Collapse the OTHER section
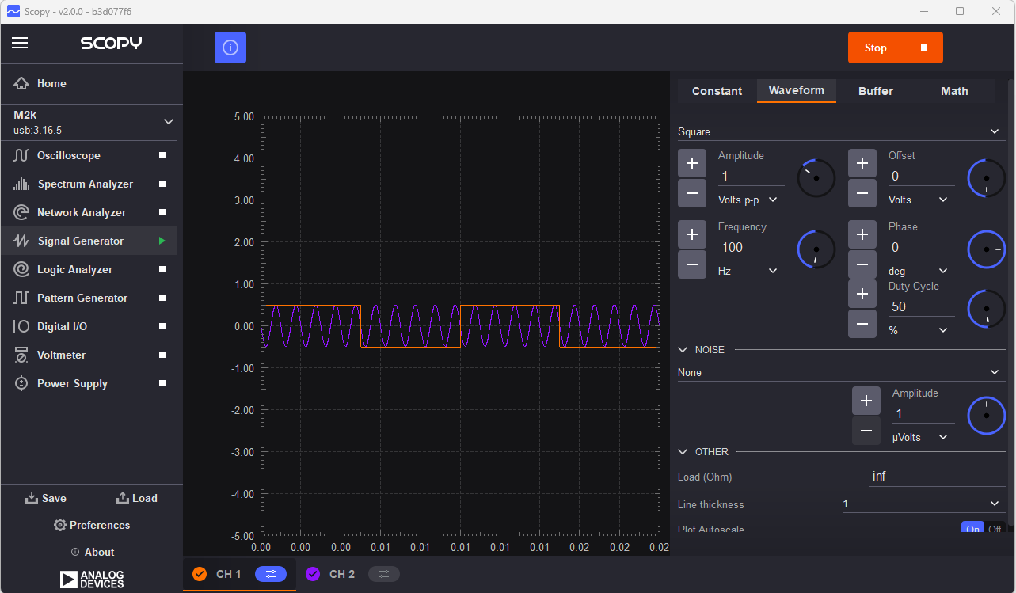 click(683, 451)
